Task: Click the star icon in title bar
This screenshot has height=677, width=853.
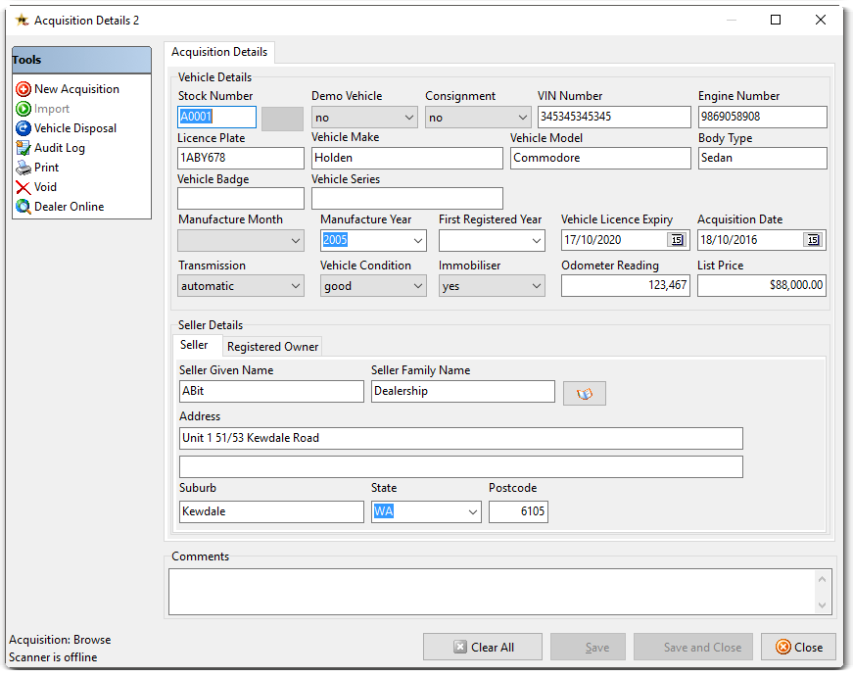Action: (x=22, y=21)
